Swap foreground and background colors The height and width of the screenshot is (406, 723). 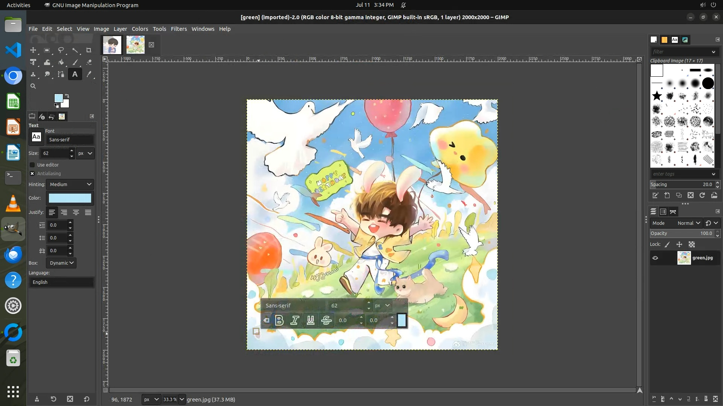pos(67,96)
